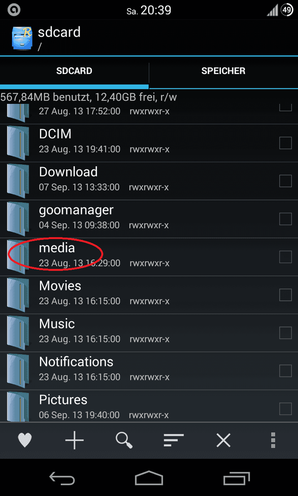This screenshot has width=298, height=496.
Task: Check the DCIM folder checkbox
Action: point(285,143)
